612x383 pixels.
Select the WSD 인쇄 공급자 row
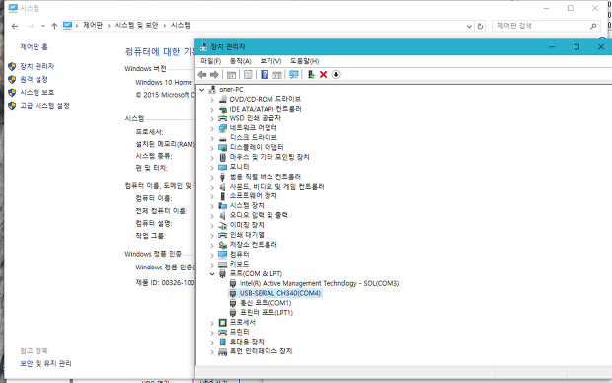tap(255, 118)
